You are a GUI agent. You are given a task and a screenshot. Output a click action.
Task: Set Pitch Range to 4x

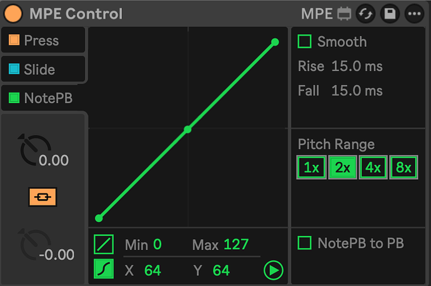[x=373, y=167]
